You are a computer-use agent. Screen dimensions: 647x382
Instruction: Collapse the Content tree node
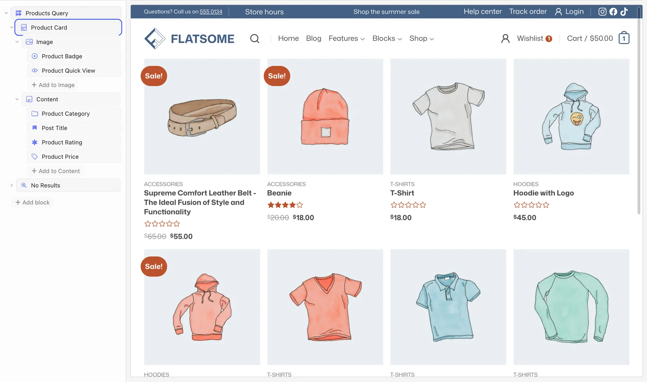click(17, 99)
